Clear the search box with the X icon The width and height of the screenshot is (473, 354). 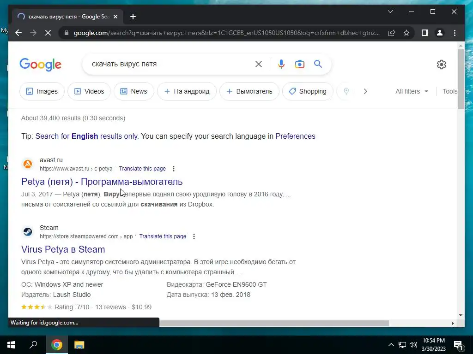pos(259,64)
